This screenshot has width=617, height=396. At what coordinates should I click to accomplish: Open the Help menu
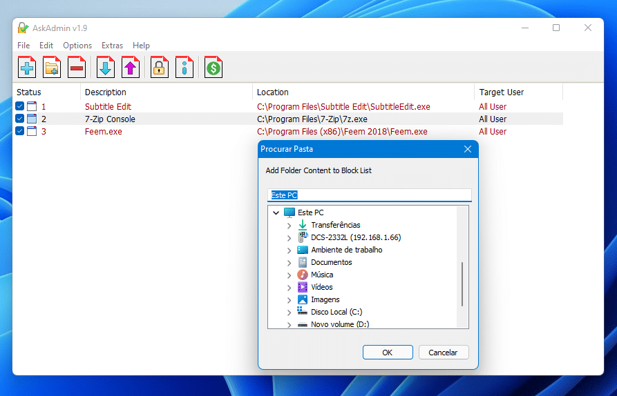[x=141, y=45]
